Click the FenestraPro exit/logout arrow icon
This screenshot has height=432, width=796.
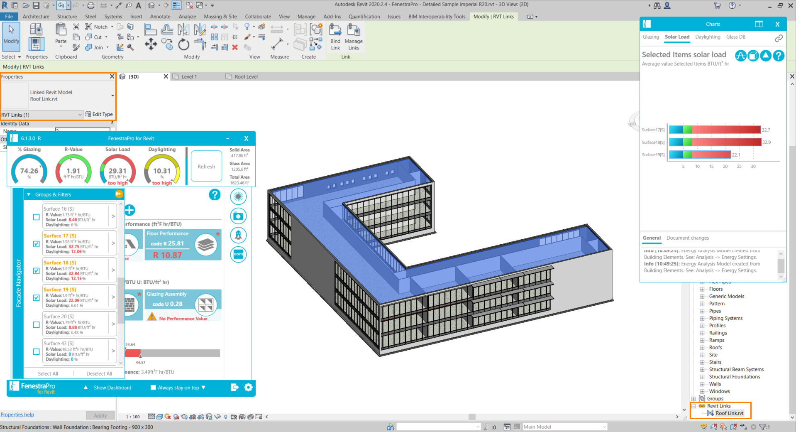pos(234,387)
